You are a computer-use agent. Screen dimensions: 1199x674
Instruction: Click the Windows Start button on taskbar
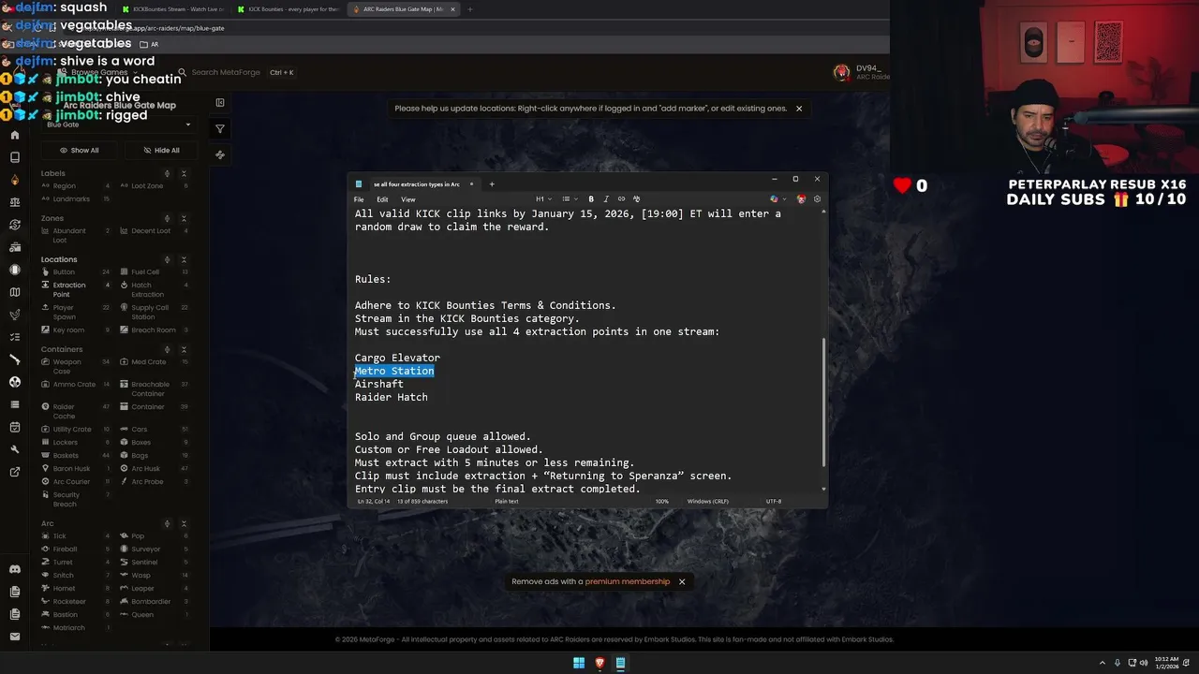tap(579, 663)
